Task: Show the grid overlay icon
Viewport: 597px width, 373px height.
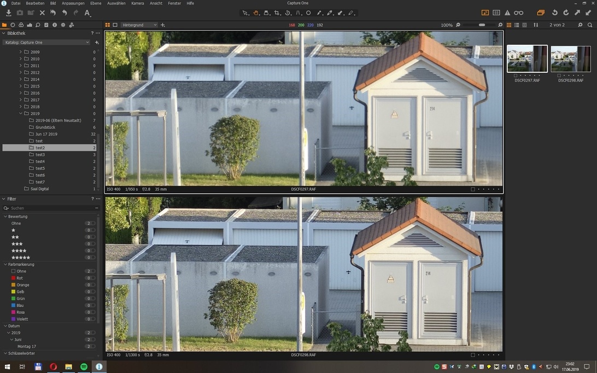Action: click(496, 13)
